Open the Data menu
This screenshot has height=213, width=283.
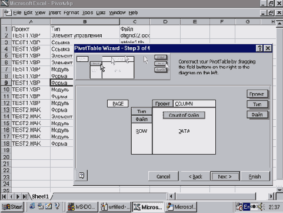pos(101,13)
